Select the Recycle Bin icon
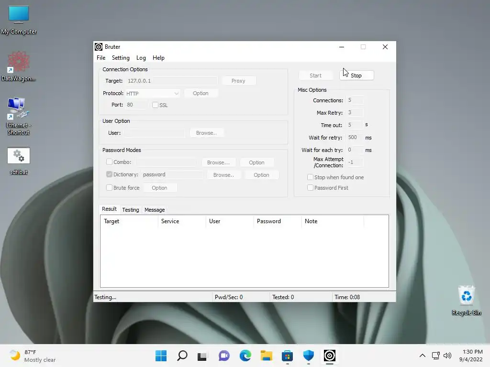490x367 pixels. point(466,300)
